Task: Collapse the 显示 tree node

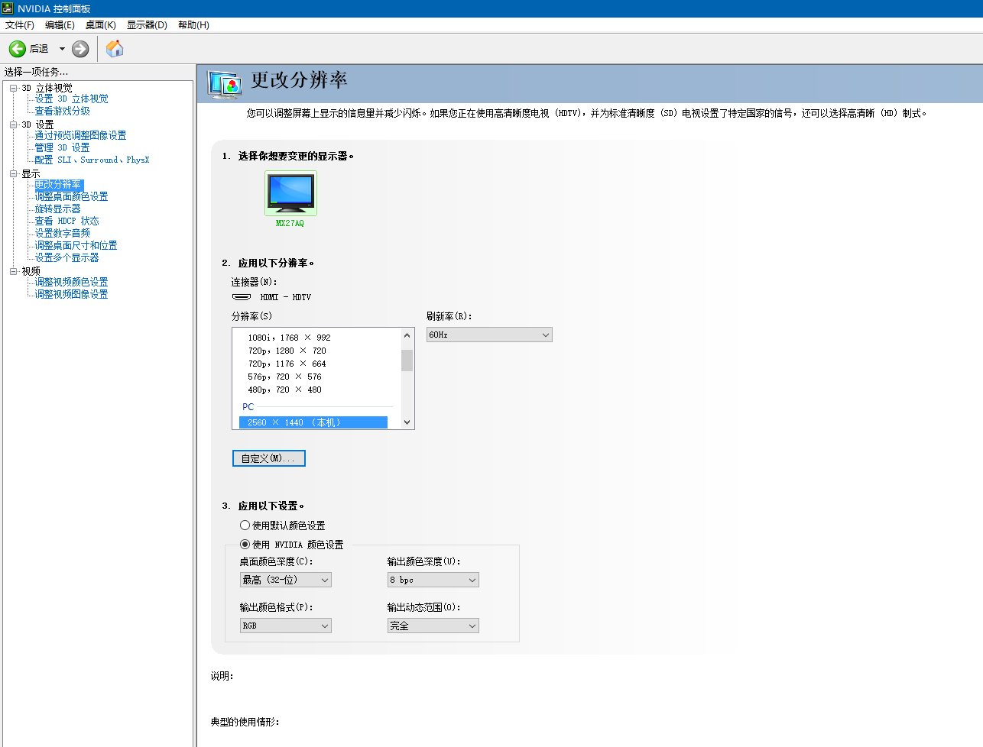Action: 13,173
